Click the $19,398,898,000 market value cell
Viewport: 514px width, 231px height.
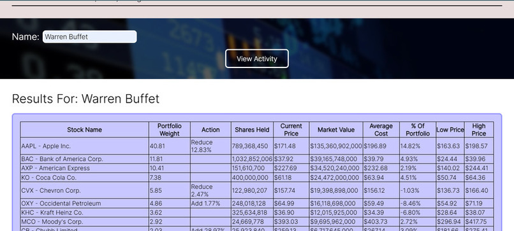pyautogui.click(x=336, y=190)
